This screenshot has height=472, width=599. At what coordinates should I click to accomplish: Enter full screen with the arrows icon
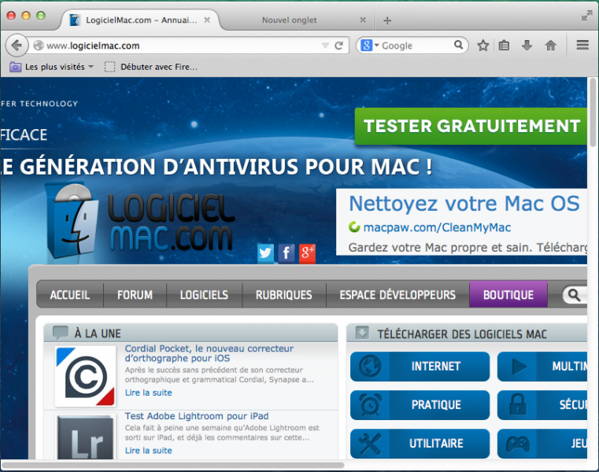click(586, 16)
